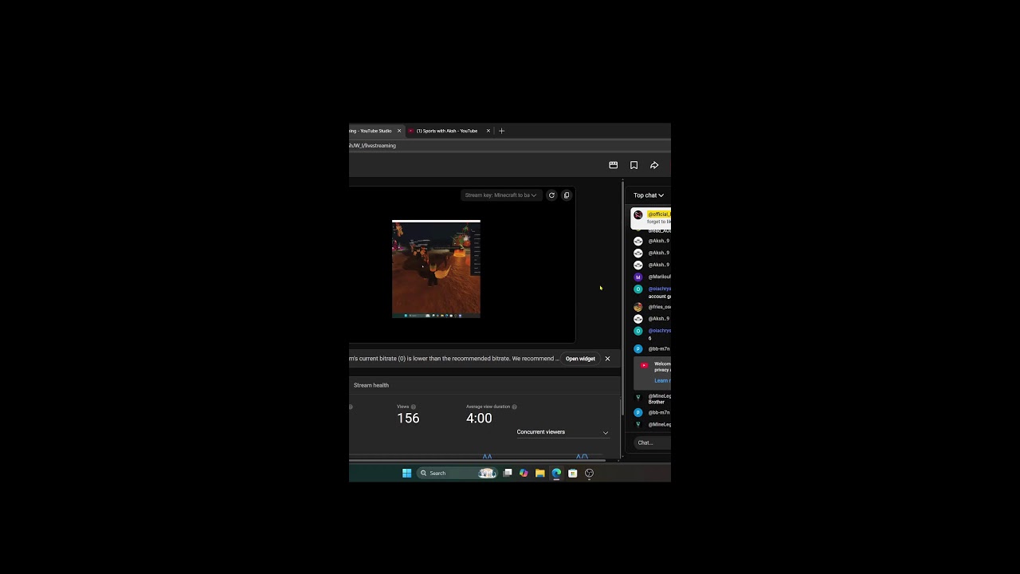This screenshot has width=1020, height=574.
Task: Copy the stream key with copy icon
Action: click(x=567, y=195)
